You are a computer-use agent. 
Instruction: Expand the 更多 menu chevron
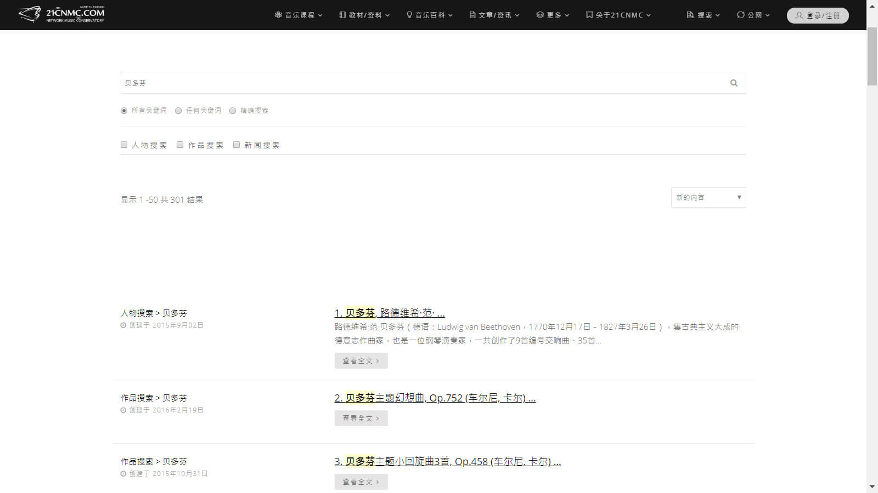[x=567, y=15]
